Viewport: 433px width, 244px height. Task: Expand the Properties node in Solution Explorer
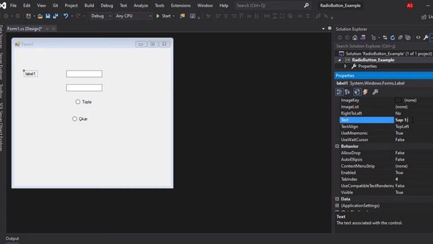[345, 66]
